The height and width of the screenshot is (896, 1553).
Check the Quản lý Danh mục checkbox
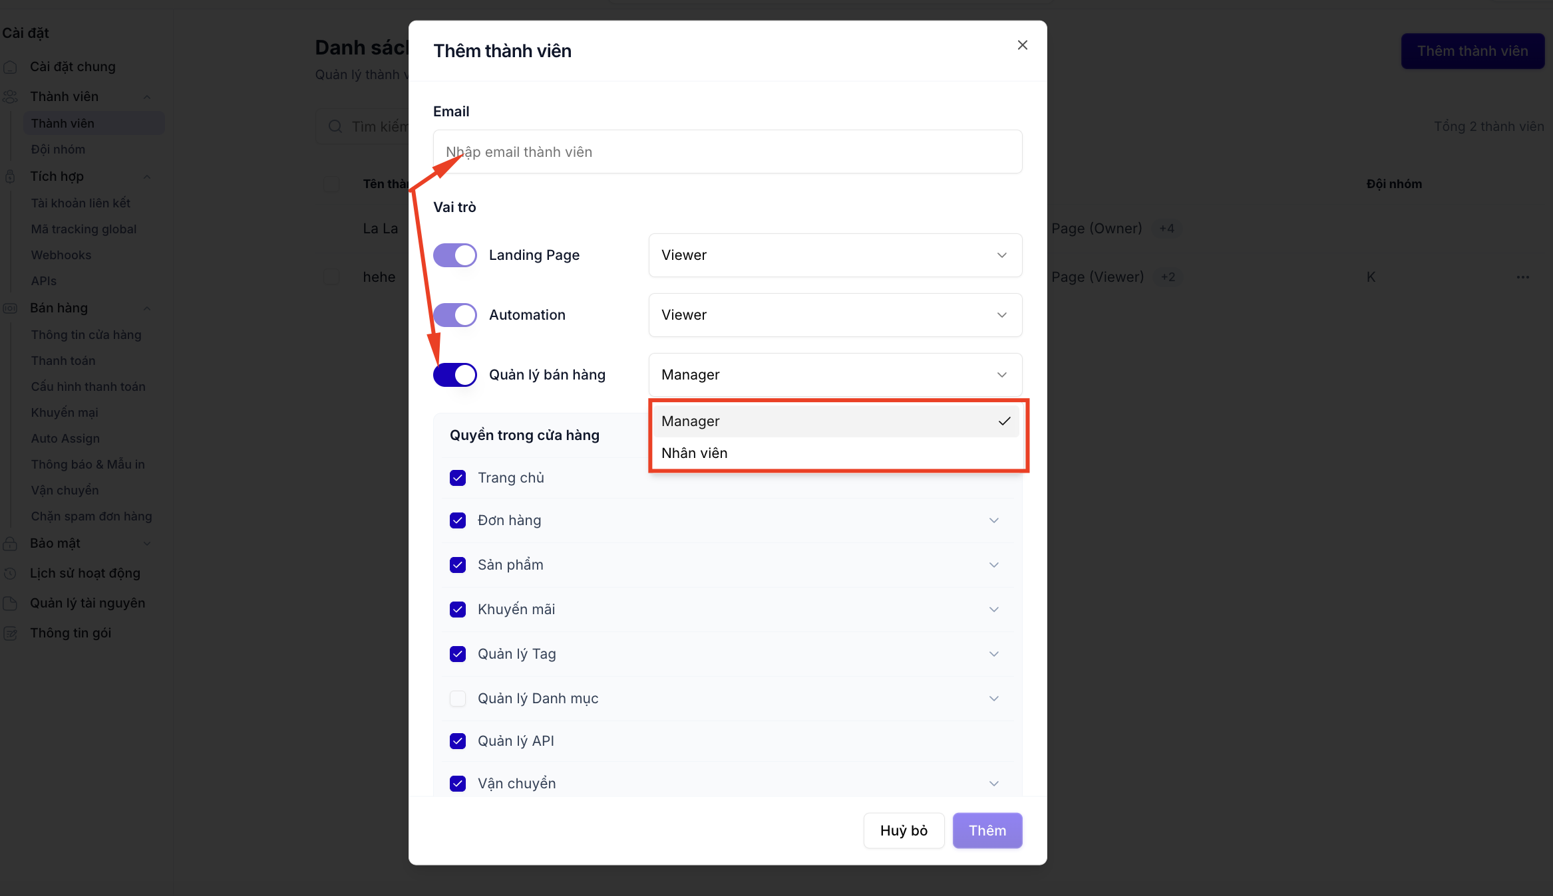point(458,699)
